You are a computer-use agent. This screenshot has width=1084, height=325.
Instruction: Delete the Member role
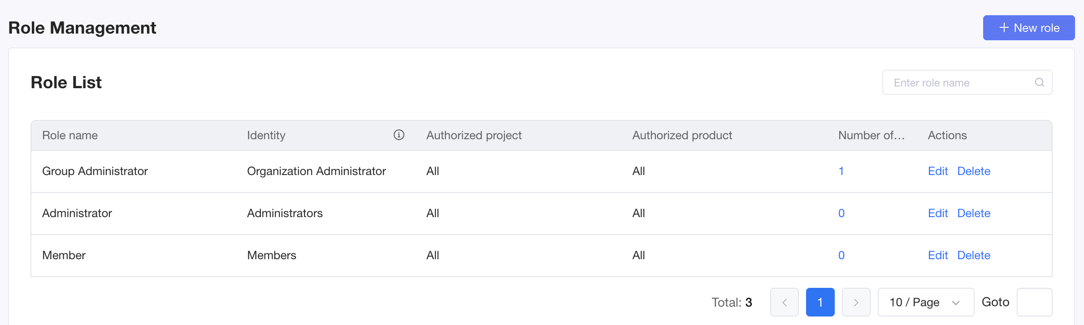[974, 255]
